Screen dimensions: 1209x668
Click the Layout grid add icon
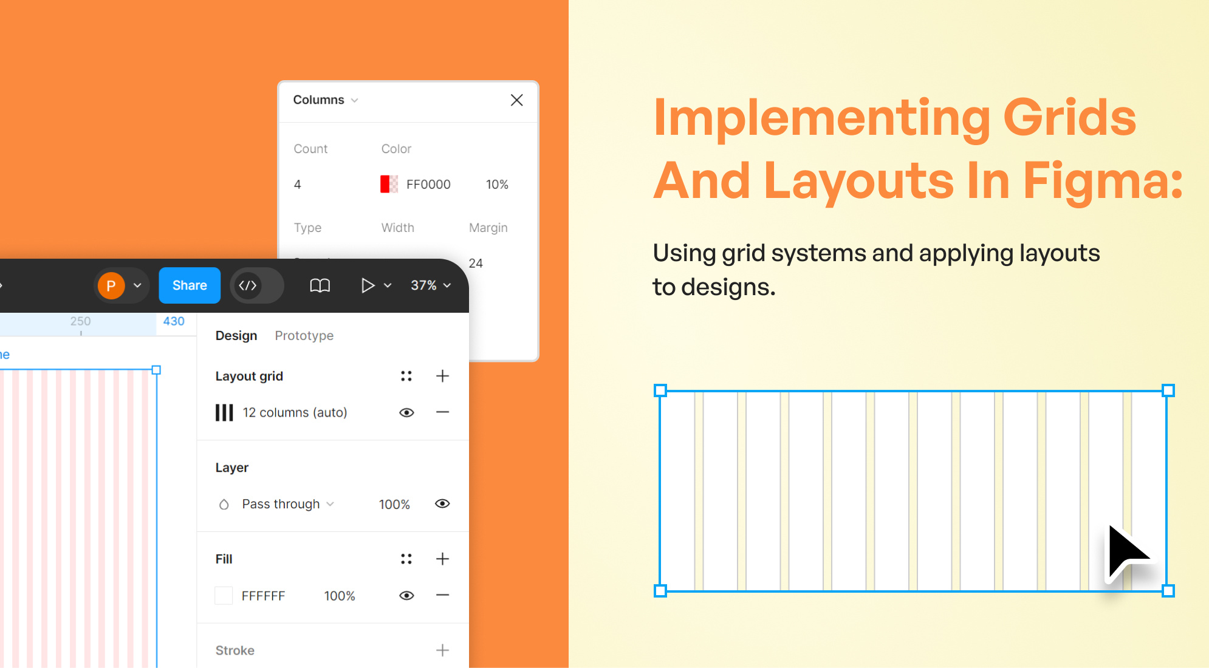point(442,377)
